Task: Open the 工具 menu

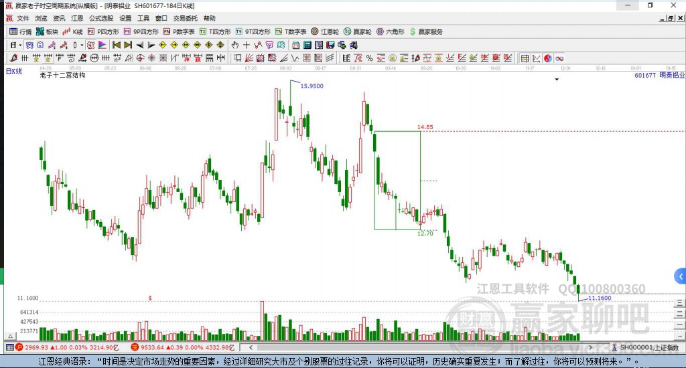Action: 143,18
